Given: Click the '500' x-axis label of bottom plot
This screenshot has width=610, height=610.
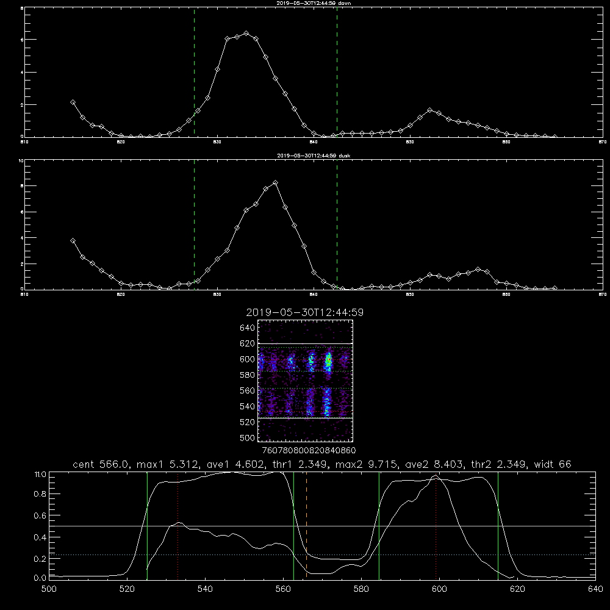Looking at the screenshot, I should pos(49,589).
